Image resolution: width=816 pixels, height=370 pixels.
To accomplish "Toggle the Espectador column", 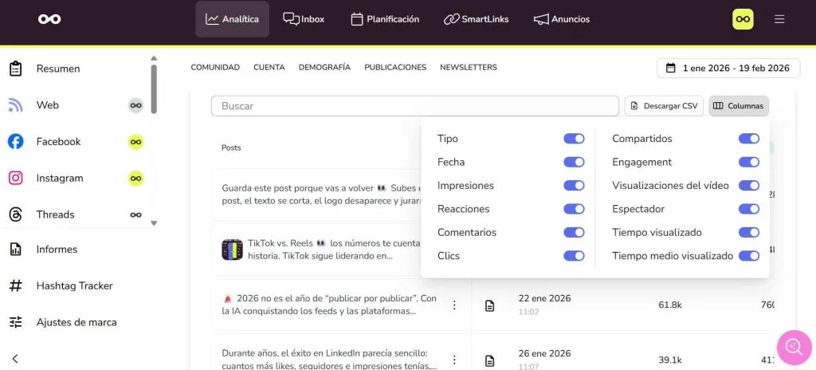I will point(749,209).
